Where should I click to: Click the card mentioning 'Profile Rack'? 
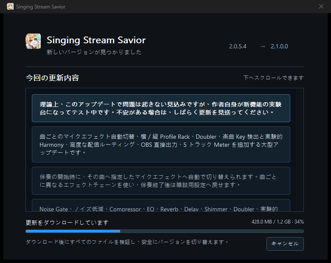[x=161, y=144]
